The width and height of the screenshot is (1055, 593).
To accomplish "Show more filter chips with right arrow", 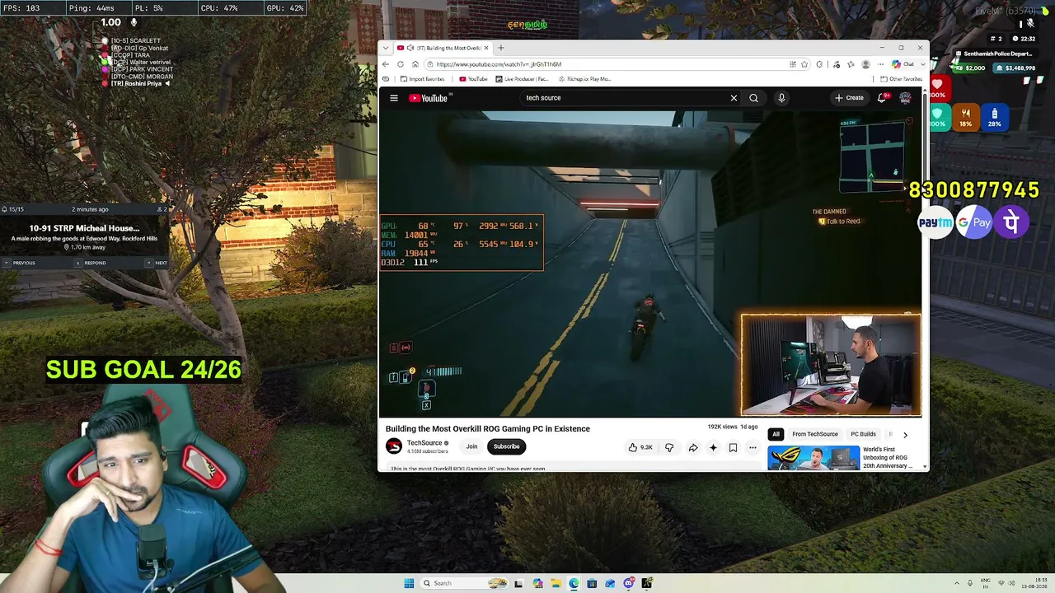I will (905, 434).
